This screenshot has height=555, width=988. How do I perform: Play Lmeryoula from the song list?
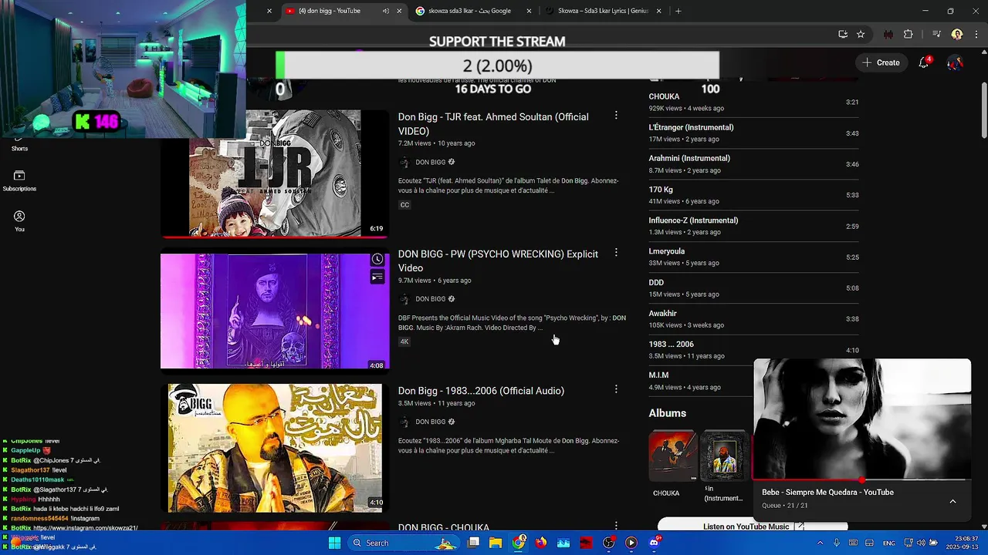click(753, 257)
